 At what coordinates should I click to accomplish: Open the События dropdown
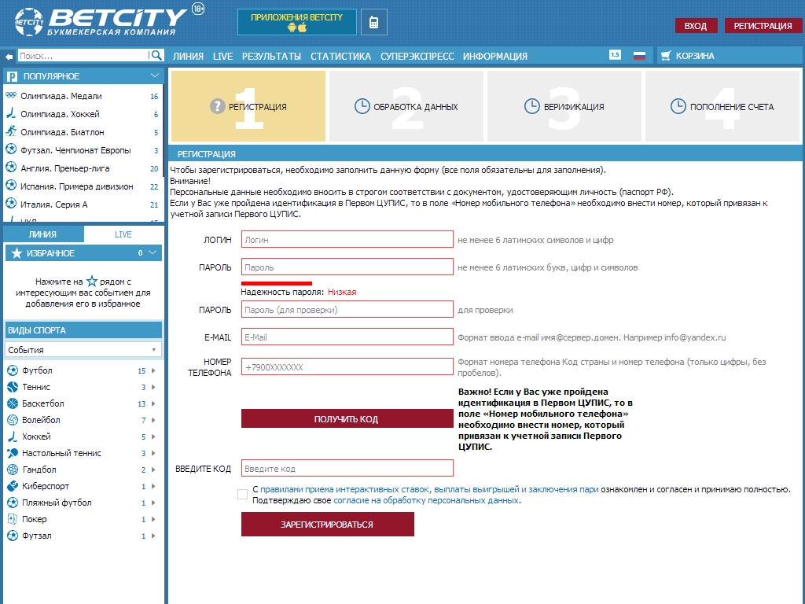(x=83, y=350)
